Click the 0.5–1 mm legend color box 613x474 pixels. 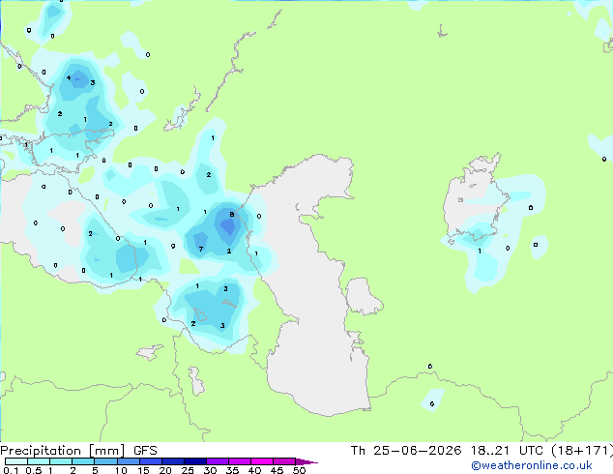(39, 461)
